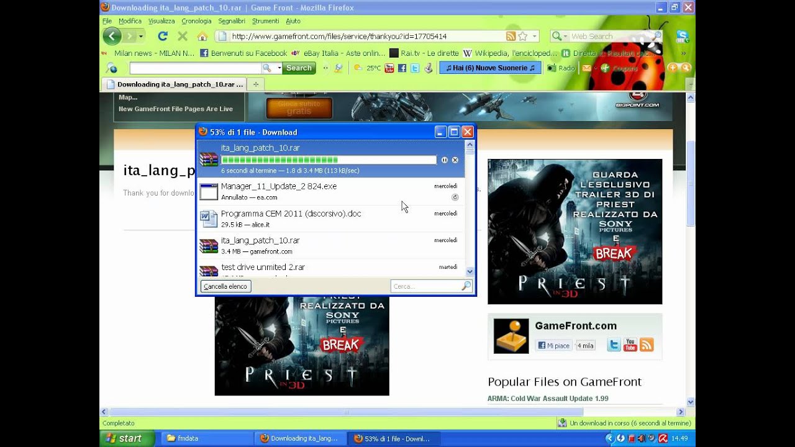Open the Modifica menu

(130, 21)
